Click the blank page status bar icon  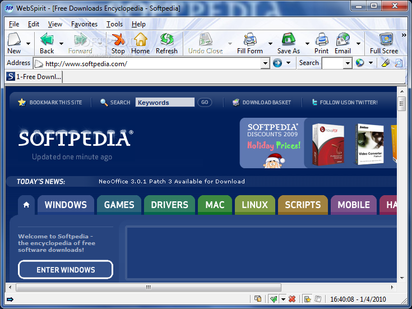(318, 299)
